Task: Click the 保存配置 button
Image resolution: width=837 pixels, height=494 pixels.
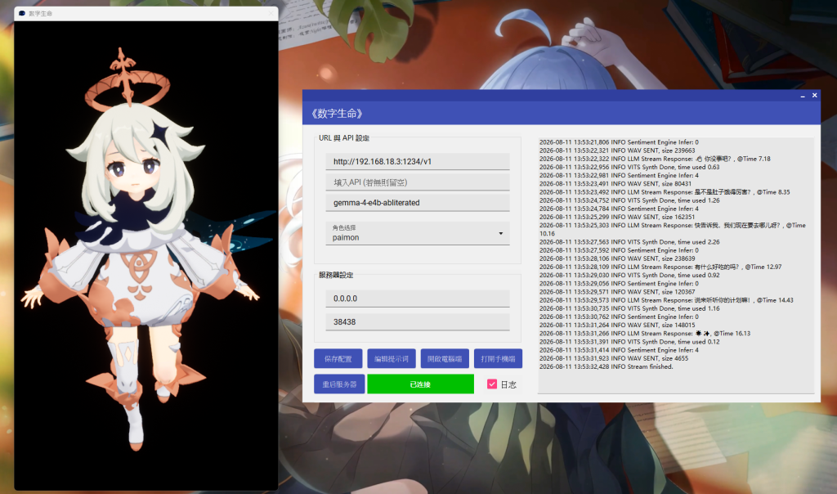Action: 338,358
